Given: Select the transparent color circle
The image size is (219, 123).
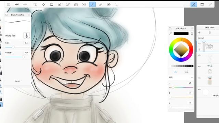Looking at the screenshot, I should (192, 33).
